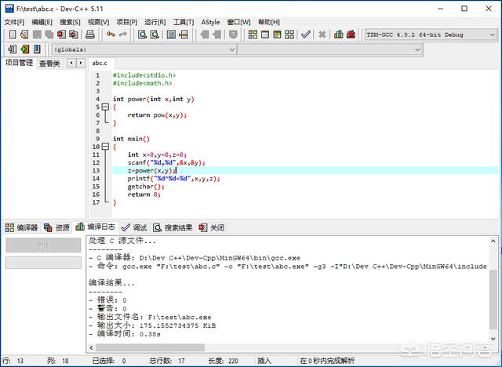This screenshot has height=367, width=502.
Task: Open the 窗口[W] menu
Action: click(238, 22)
